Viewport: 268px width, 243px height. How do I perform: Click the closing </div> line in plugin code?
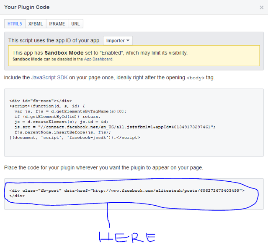[17, 196]
